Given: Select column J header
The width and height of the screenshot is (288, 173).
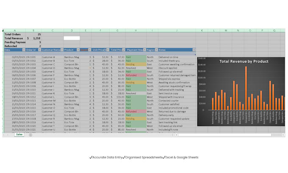Looking at the screenshot, I should point(177,30).
